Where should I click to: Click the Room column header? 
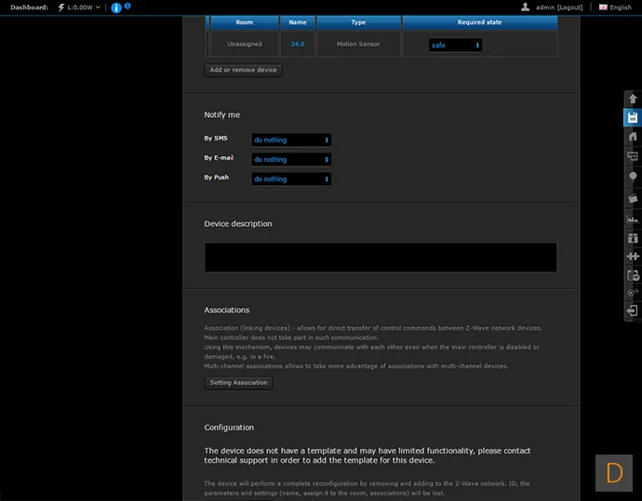pyautogui.click(x=244, y=22)
